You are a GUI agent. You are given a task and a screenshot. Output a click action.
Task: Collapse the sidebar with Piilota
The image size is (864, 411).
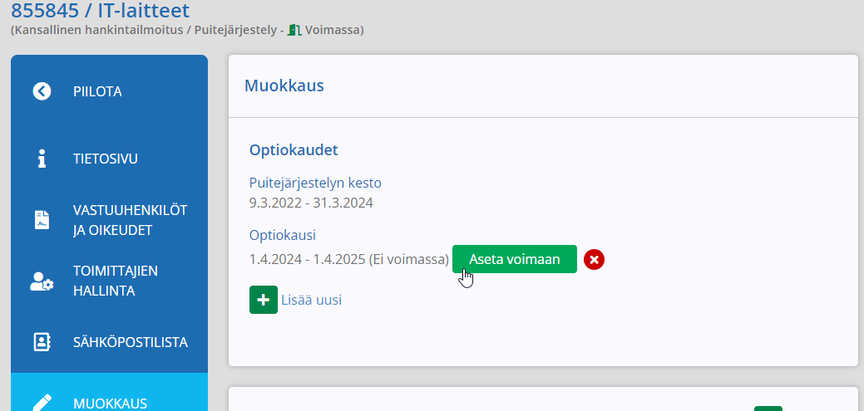click(x=97, y=91)
